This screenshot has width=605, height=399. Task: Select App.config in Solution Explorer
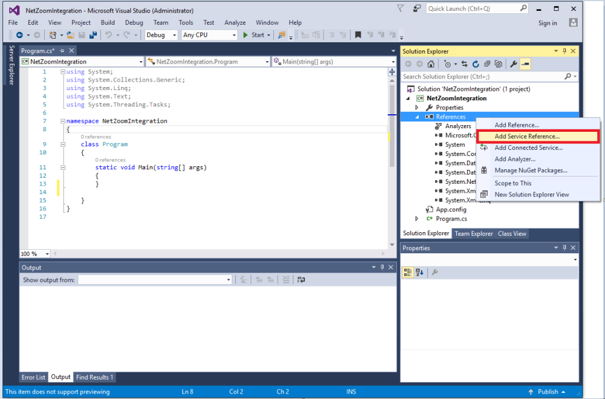click(451, 209)
